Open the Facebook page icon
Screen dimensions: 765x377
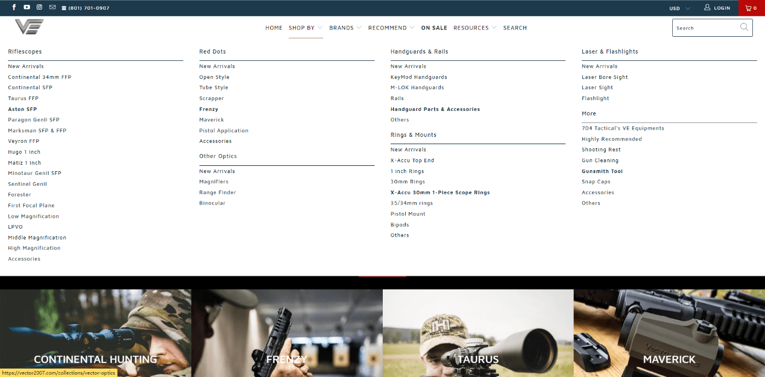click(14, 8)
